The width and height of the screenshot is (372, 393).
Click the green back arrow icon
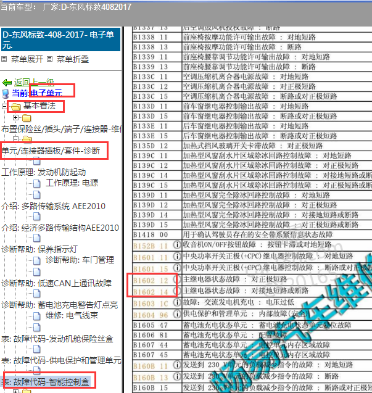(7, 82)
